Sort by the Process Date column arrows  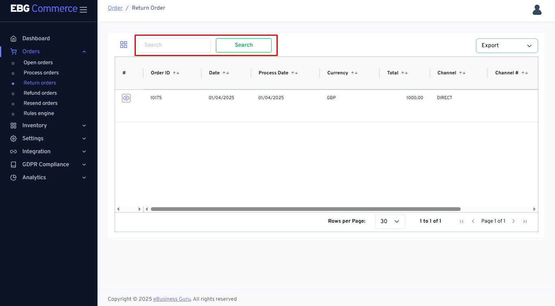coord(295,73)
